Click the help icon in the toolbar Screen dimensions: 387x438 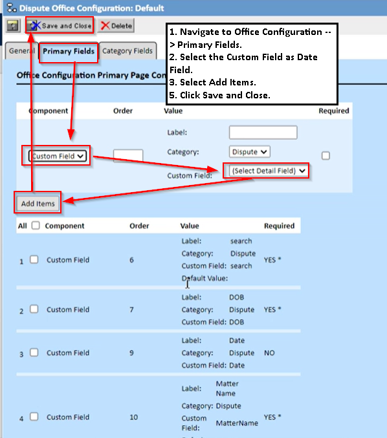13,26
